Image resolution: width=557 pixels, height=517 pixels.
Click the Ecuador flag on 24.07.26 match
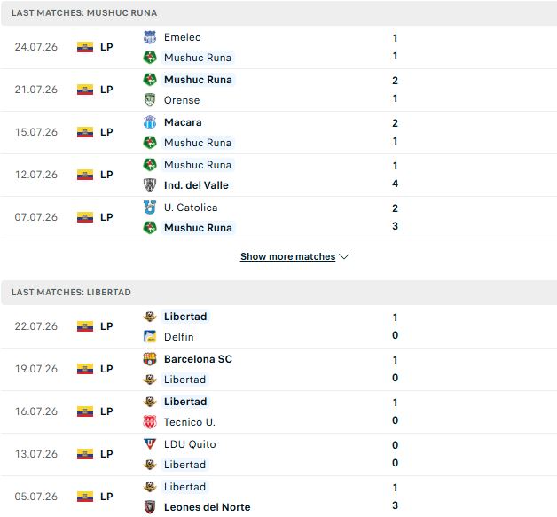coord(85,47)
